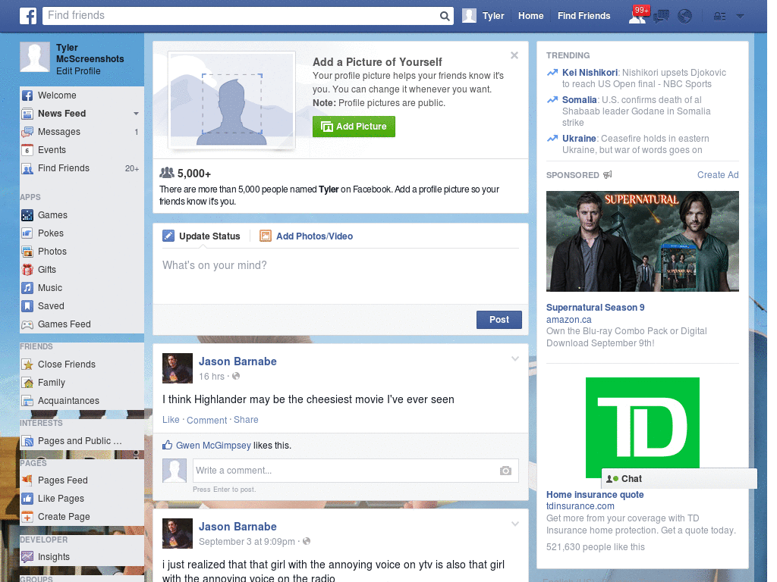The image size is (777, 582).
Task: Click the Find Friends sidebar icon
Action: tap(27, 168)
